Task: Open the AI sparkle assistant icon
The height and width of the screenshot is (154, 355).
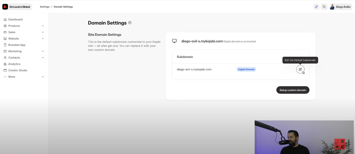Action: (x=316, y=7)
